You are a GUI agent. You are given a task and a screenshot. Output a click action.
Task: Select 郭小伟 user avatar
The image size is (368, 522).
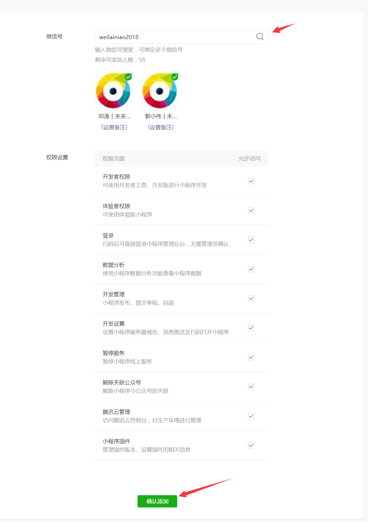point(160,91)
